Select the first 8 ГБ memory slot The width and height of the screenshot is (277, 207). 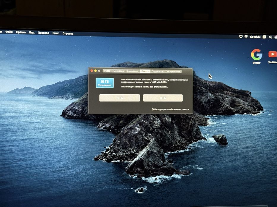(120, 98)
